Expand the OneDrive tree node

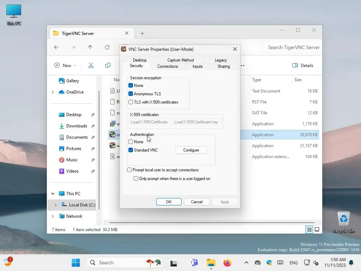pyautogui.click(x=53, y=92)
